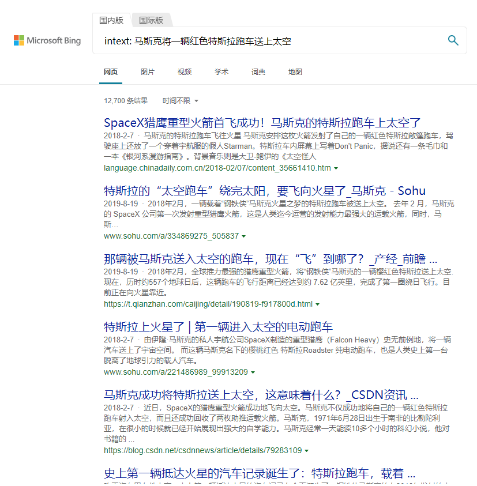Switch to the 国内版 tab
The height and width of the screenshot is (486, 477).
pyautogui.click(x=111, y=20)
